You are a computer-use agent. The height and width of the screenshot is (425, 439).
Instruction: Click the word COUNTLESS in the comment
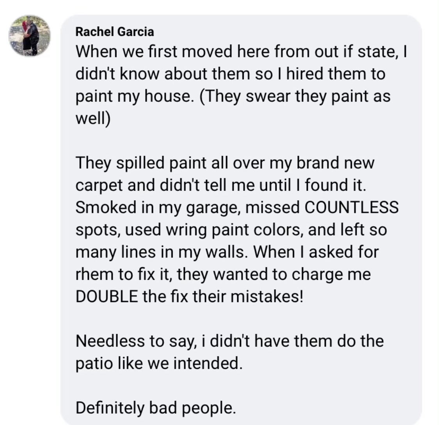pyautogui.click(x=351, y=208)
